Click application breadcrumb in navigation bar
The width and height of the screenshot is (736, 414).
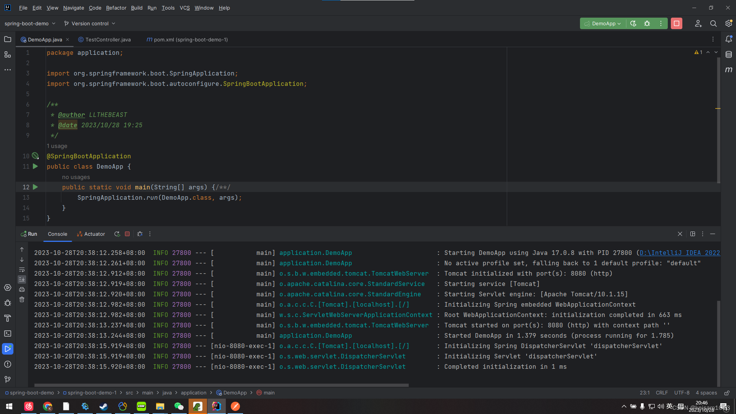click(x=194, y=393)
